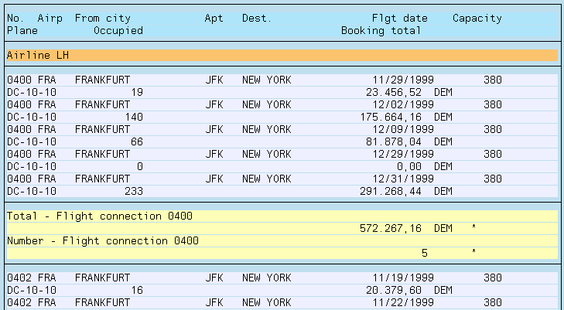The width and height of the screenshot is (564, 310).
Task: Click the 291.268,44 booking amount
Action: click(x=393, y=191)
